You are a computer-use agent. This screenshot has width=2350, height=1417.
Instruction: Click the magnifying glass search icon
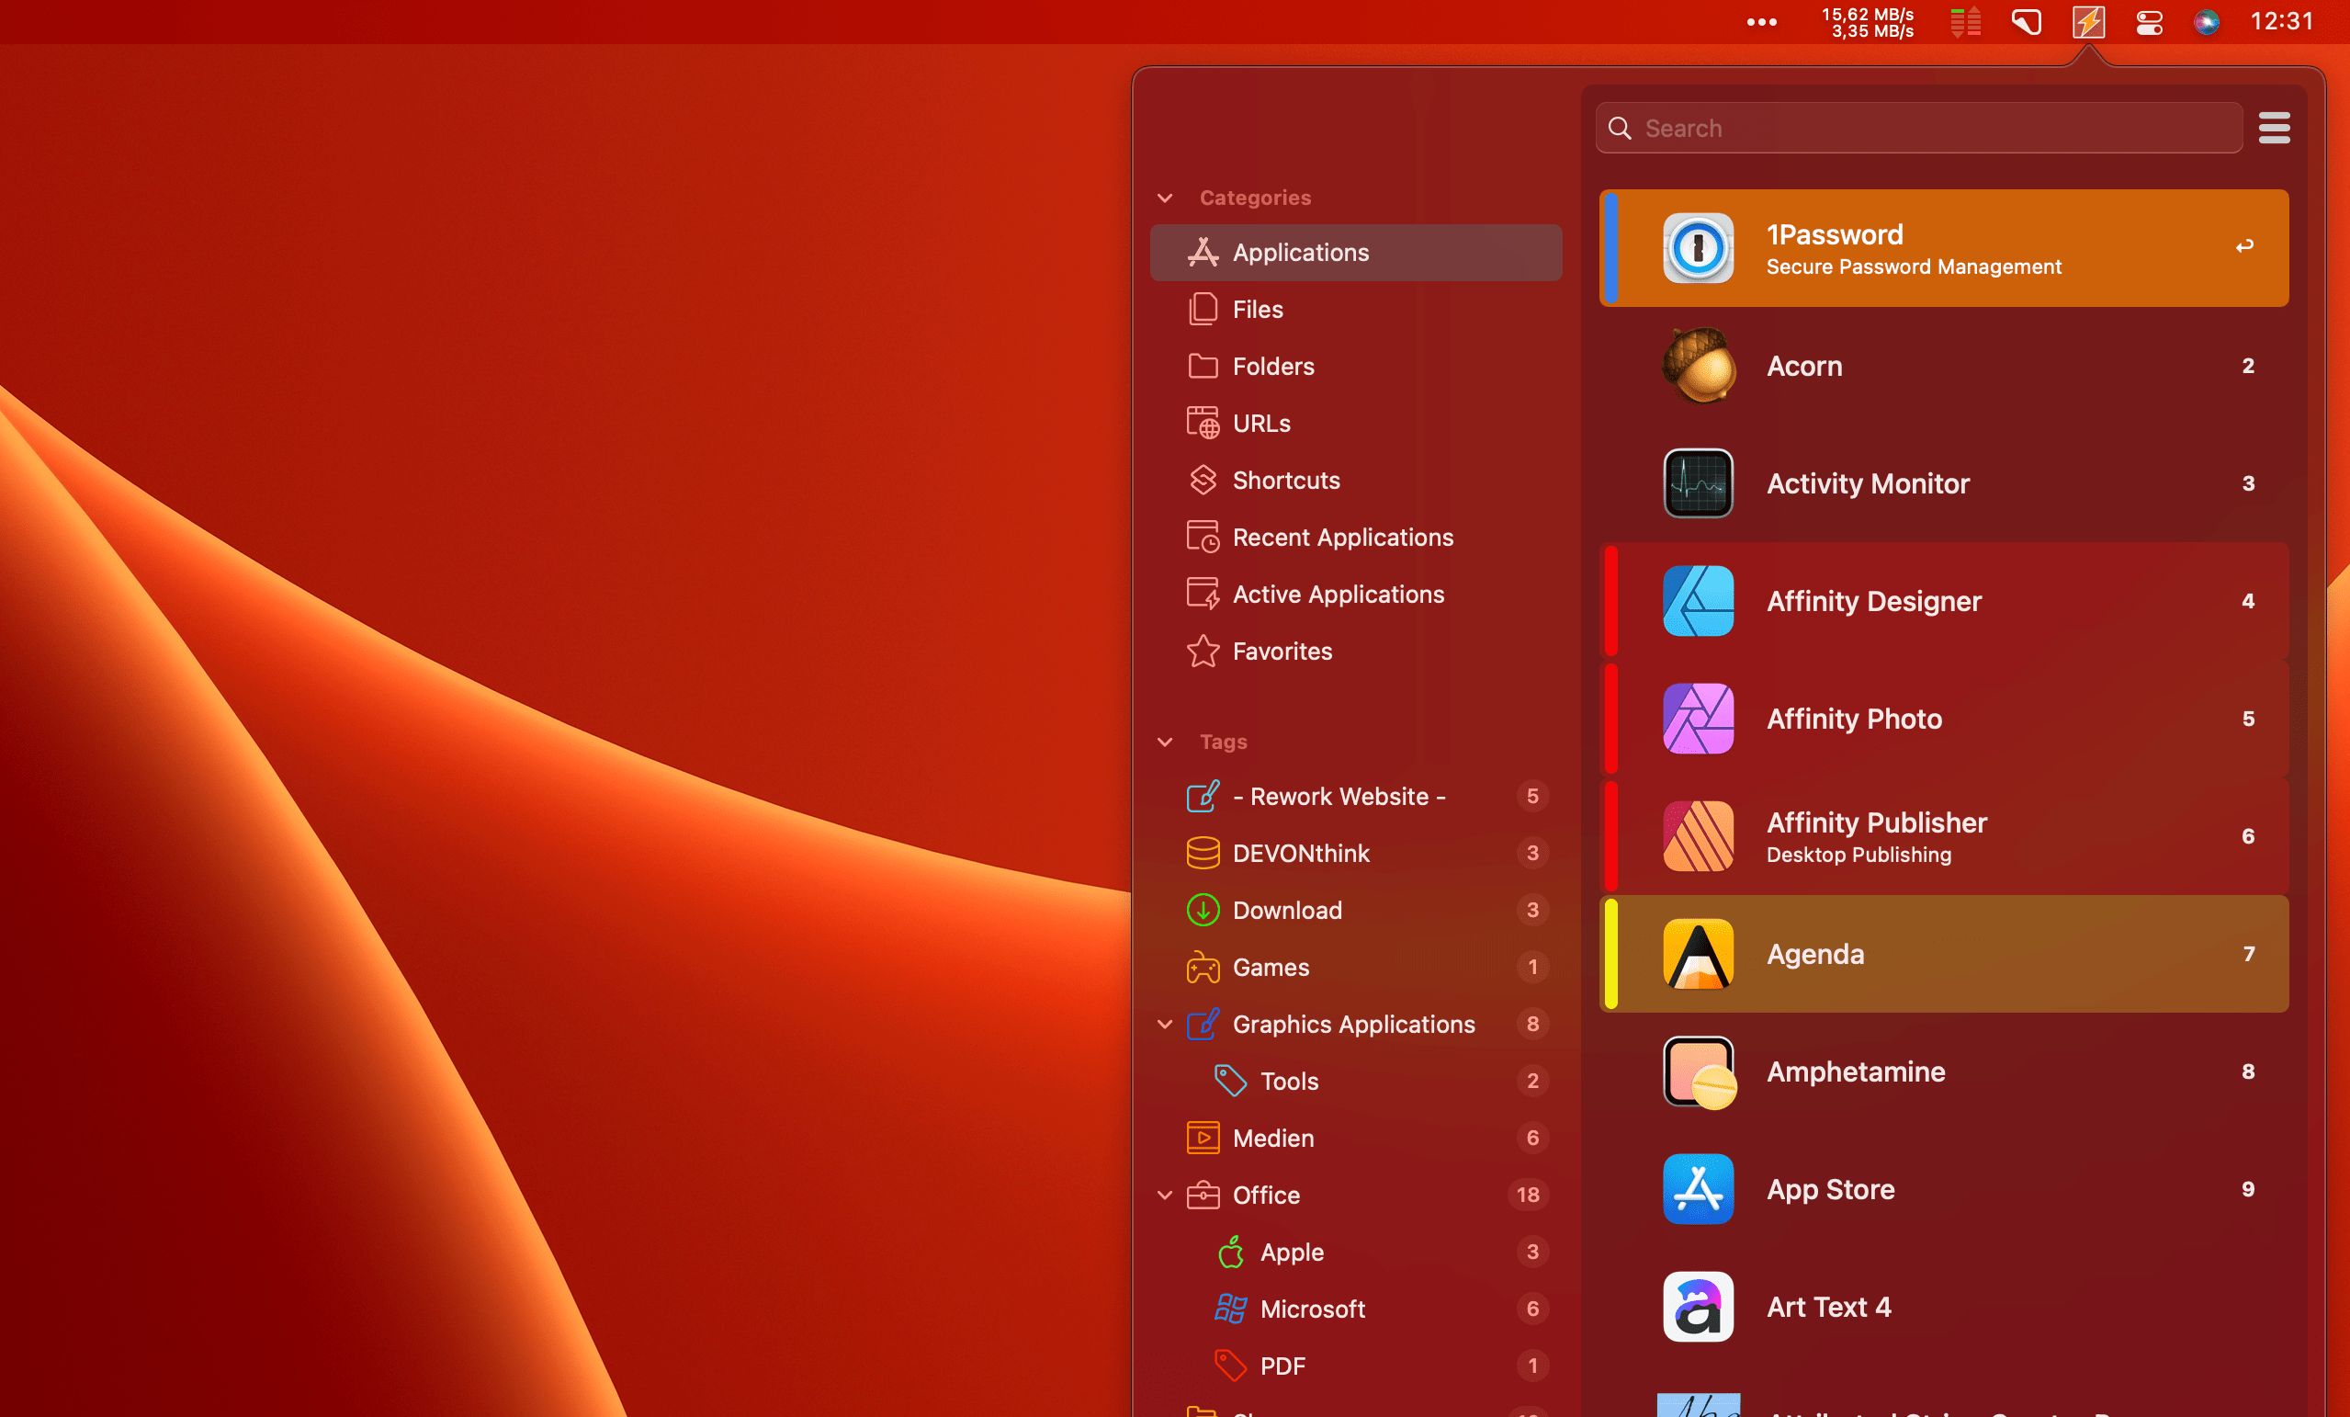coord(1620,128)
